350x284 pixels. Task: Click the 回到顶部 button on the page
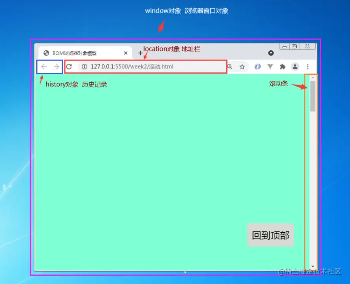point(271,235)
